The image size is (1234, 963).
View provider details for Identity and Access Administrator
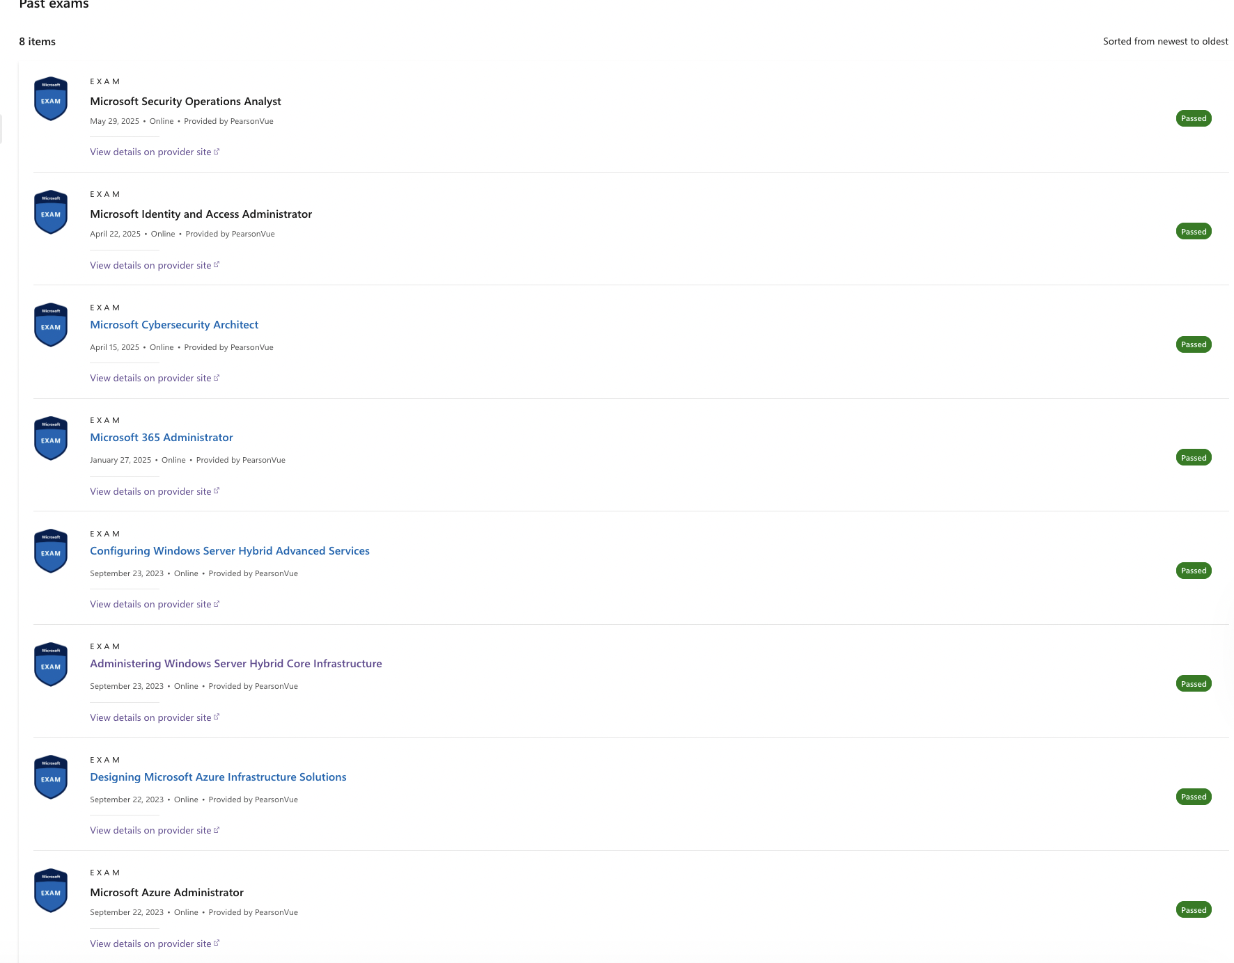click(x=155, y=266)
